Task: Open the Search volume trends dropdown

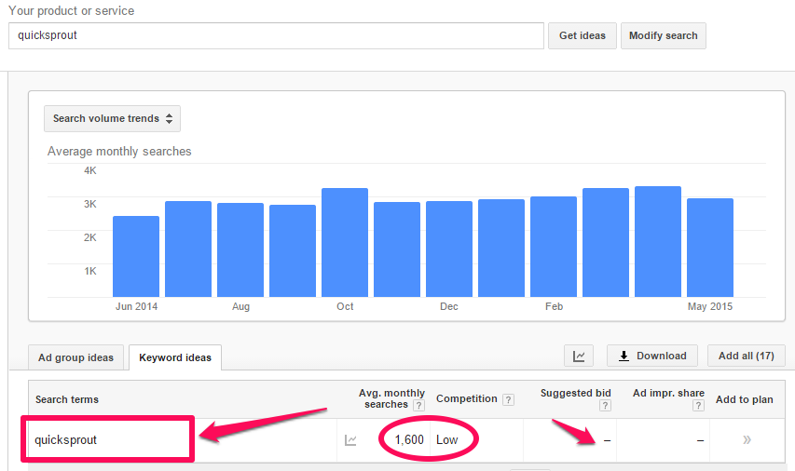Action: [112, 118]
